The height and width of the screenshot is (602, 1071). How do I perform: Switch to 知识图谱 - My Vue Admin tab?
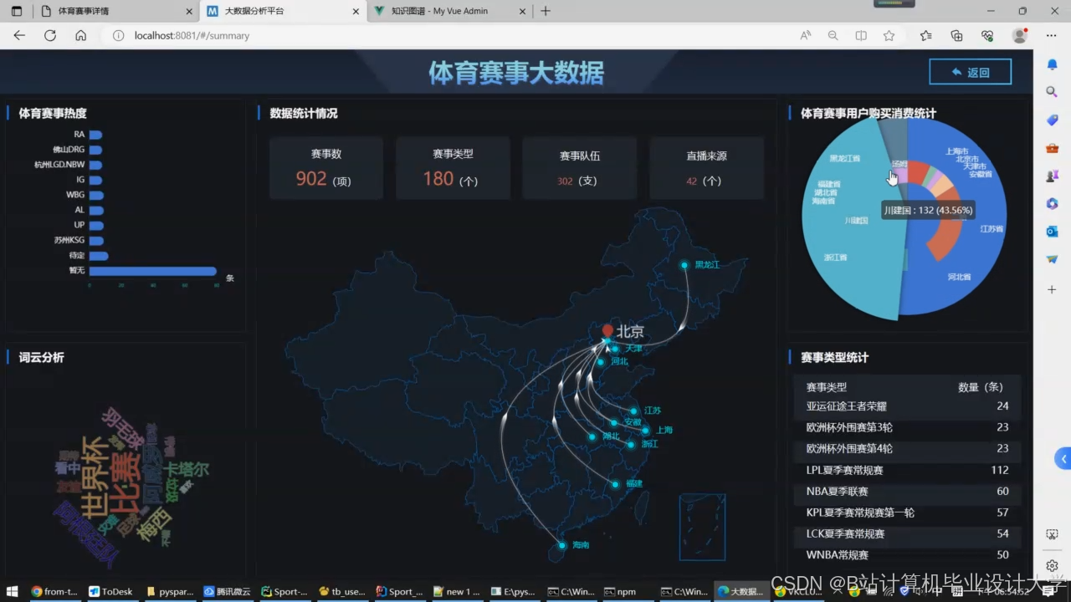pyautogui.click(x=450, y=11)
